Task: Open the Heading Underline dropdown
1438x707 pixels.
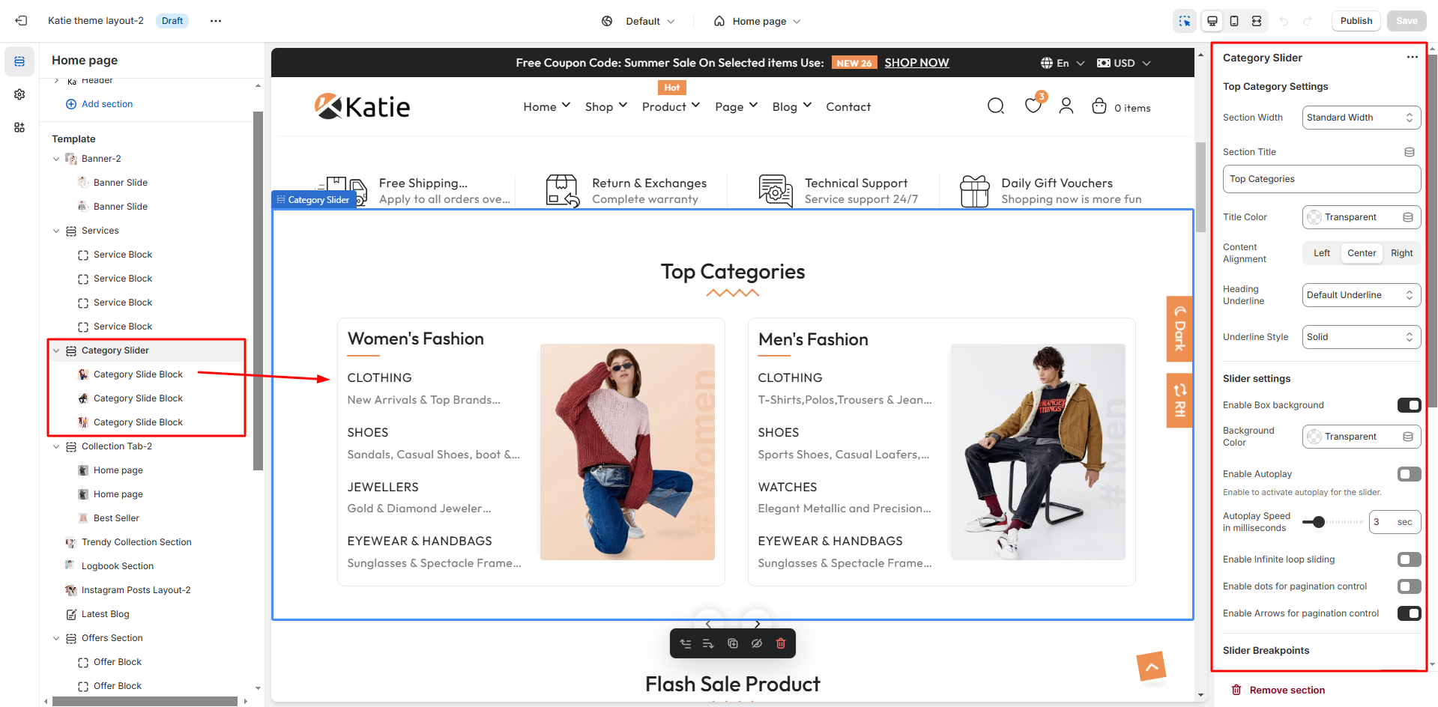Action: pyautogui.click(x=1361, y=295)
